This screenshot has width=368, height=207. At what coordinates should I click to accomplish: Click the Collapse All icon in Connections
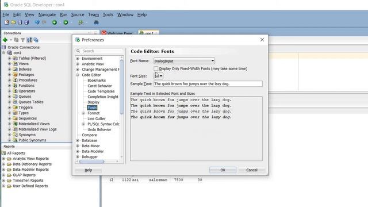(x=36, y=40)
